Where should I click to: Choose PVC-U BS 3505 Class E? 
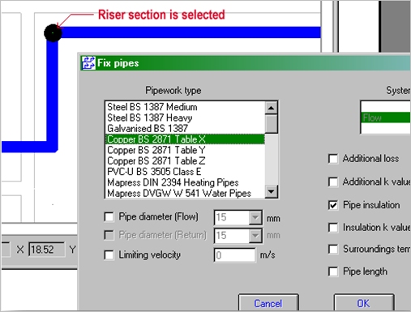point(185,172)
